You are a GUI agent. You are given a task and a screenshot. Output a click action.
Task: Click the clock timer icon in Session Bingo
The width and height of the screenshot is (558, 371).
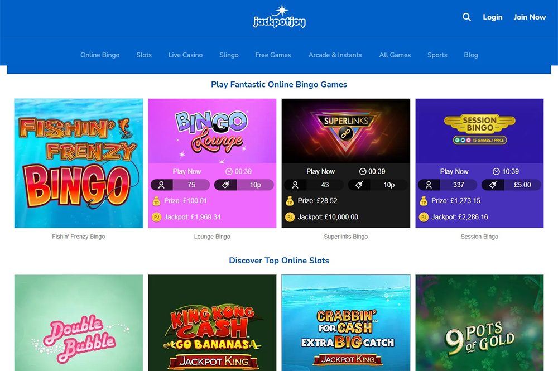[496, 171]
